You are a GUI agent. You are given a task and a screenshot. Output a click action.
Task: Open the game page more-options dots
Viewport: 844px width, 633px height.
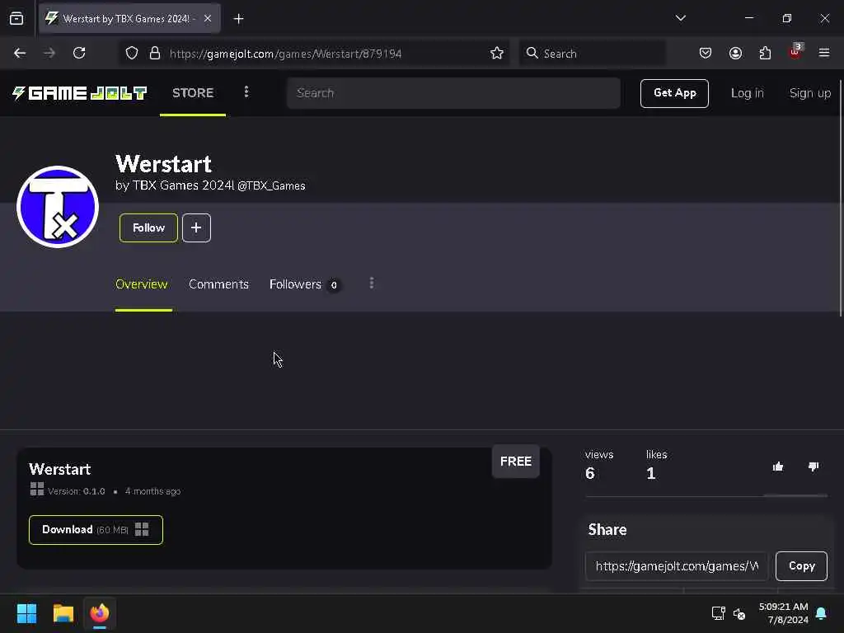372,284
